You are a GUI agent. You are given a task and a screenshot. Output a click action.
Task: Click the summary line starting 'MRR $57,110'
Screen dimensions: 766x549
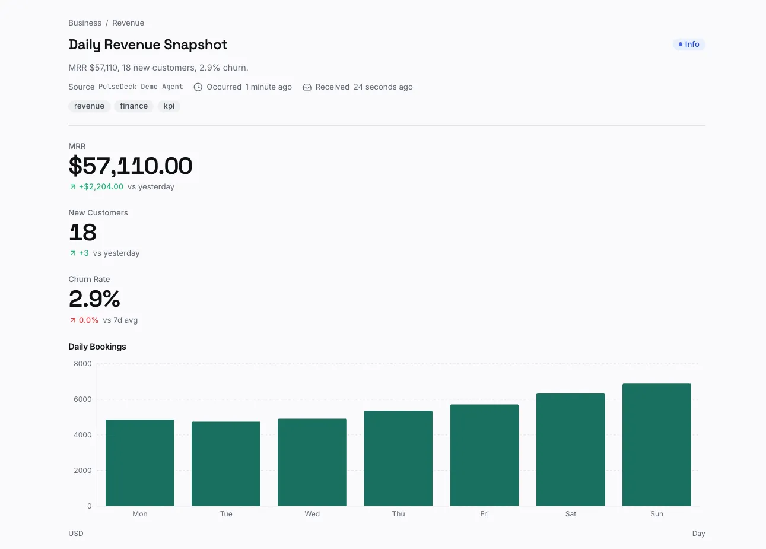[158, 68]
